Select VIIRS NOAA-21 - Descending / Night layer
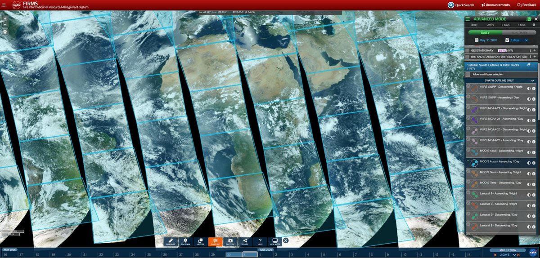This screenshot has width=540, height=258. (x=501, y=109)
